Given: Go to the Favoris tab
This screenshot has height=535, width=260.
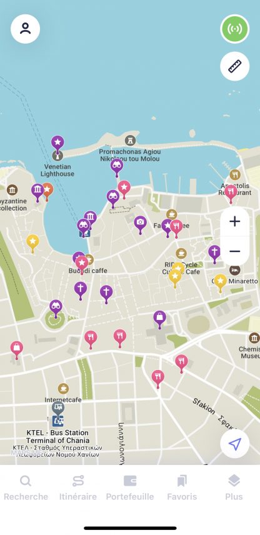Looking at the screenshot, I should point(182,488).
